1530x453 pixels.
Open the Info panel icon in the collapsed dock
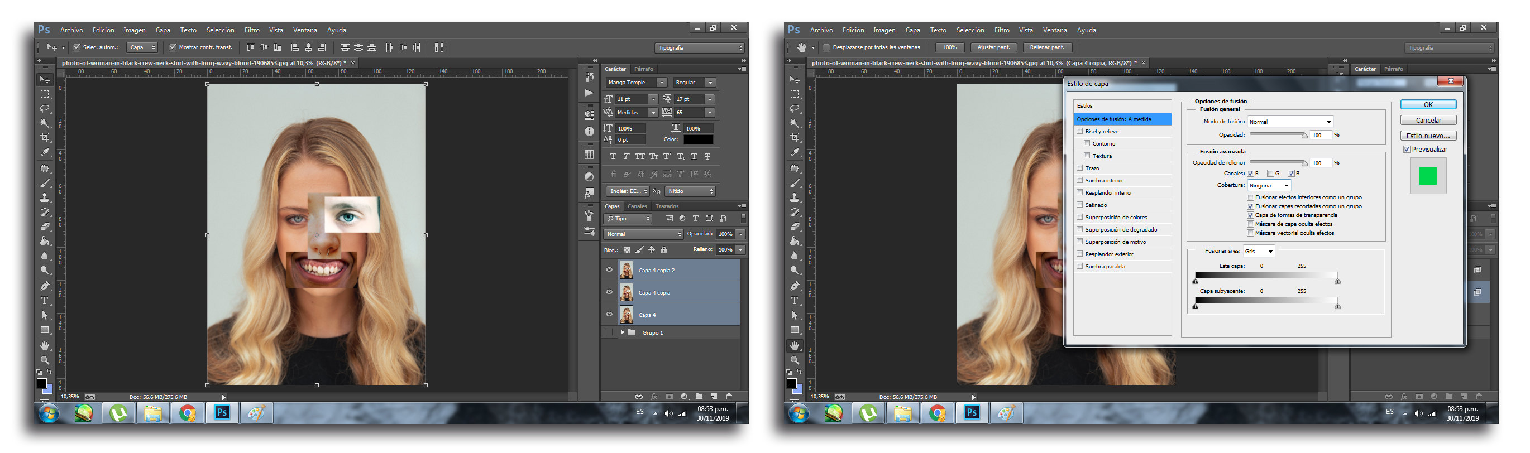(589, 132)
